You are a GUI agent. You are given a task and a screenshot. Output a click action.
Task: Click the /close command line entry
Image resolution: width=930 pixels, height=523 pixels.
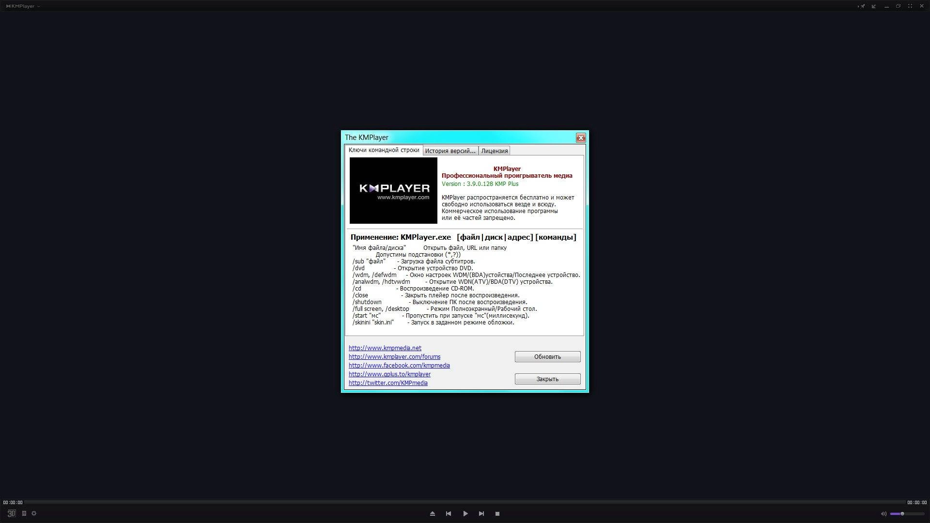point(436,295)
